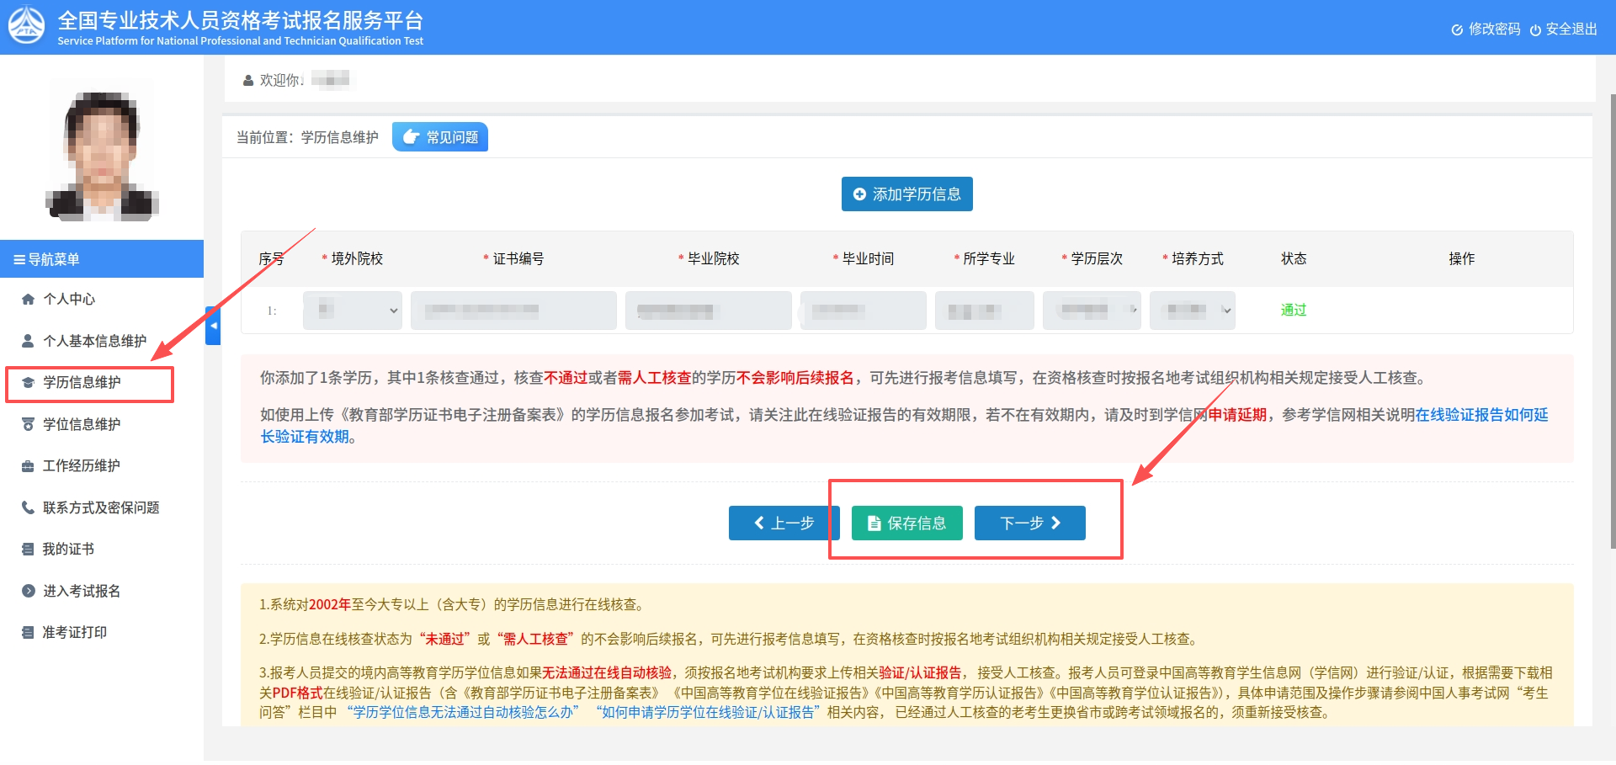Expand the 学历层次 dropdown

coord(1092,311)
